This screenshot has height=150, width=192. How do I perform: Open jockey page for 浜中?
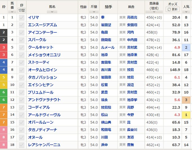click(x=104, y=145)
